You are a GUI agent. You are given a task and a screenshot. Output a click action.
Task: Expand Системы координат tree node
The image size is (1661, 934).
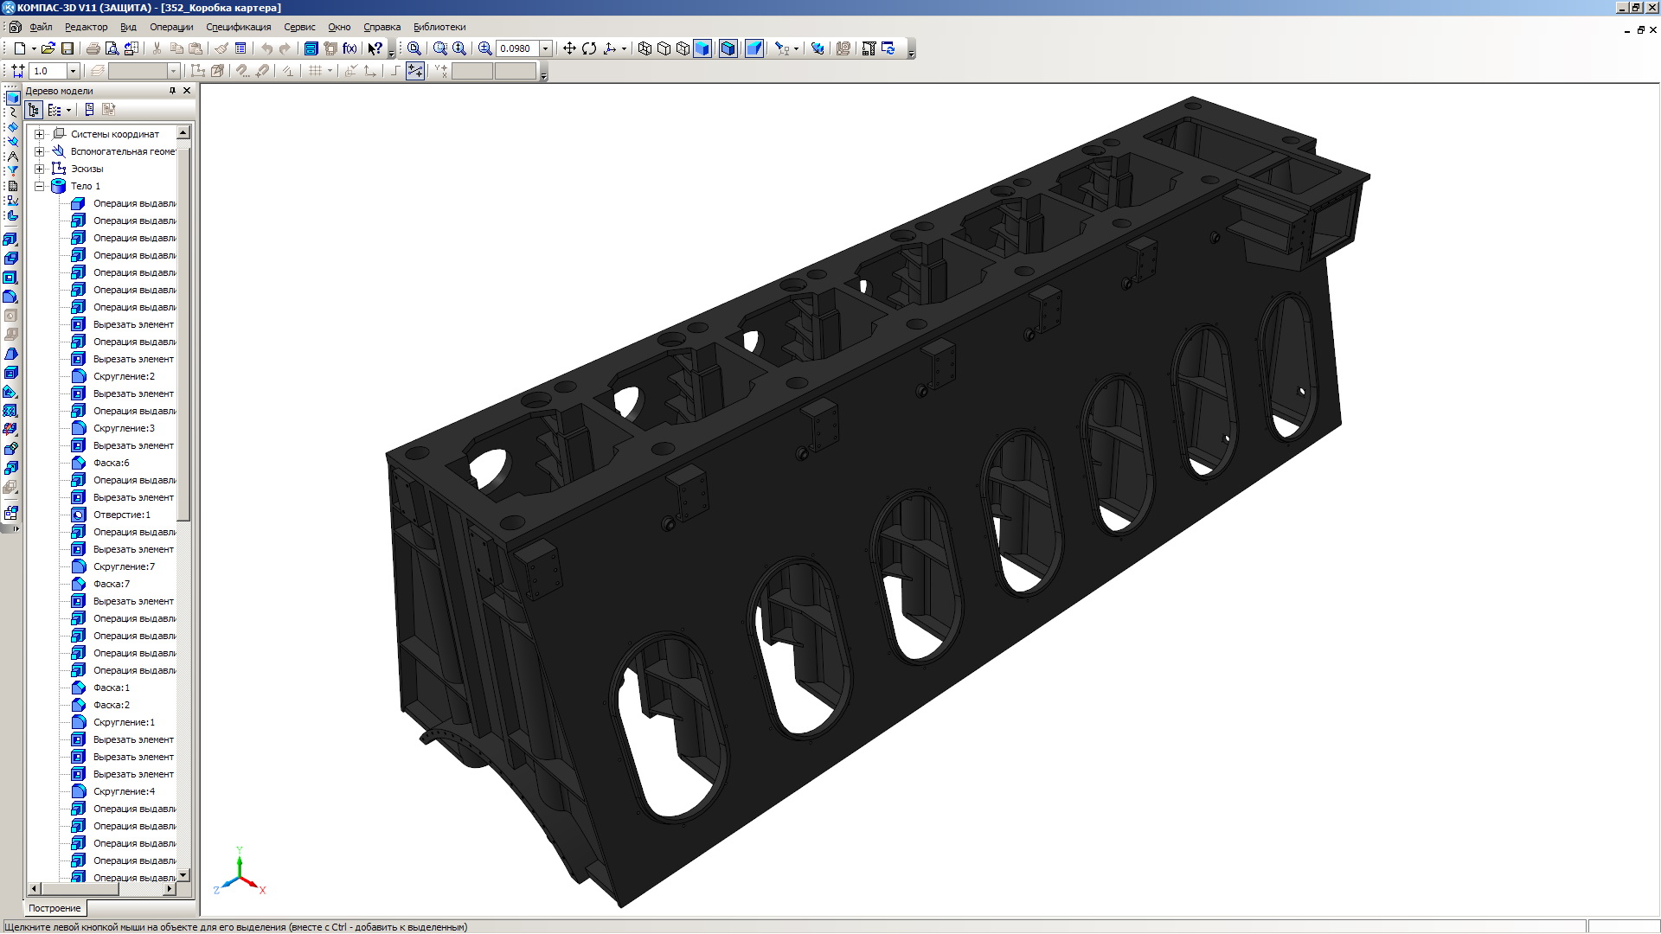click(x=39, y=134)
